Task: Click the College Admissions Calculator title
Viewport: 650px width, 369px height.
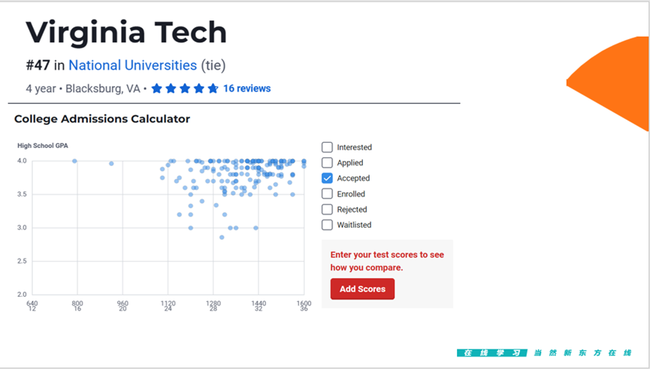Action: 102,119
